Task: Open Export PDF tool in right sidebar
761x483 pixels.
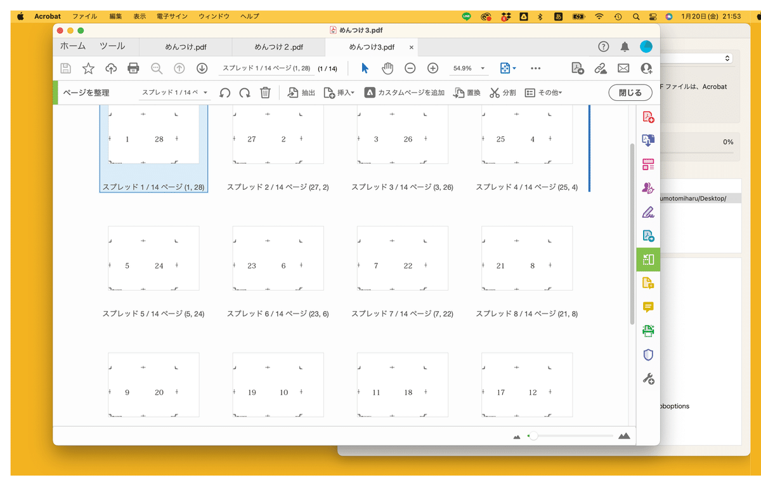Action: pos(648,140)
